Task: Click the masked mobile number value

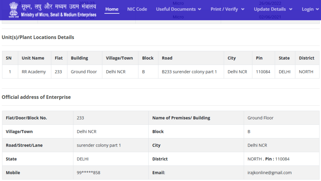Action: pyautogui.click(x=88, y=173)
